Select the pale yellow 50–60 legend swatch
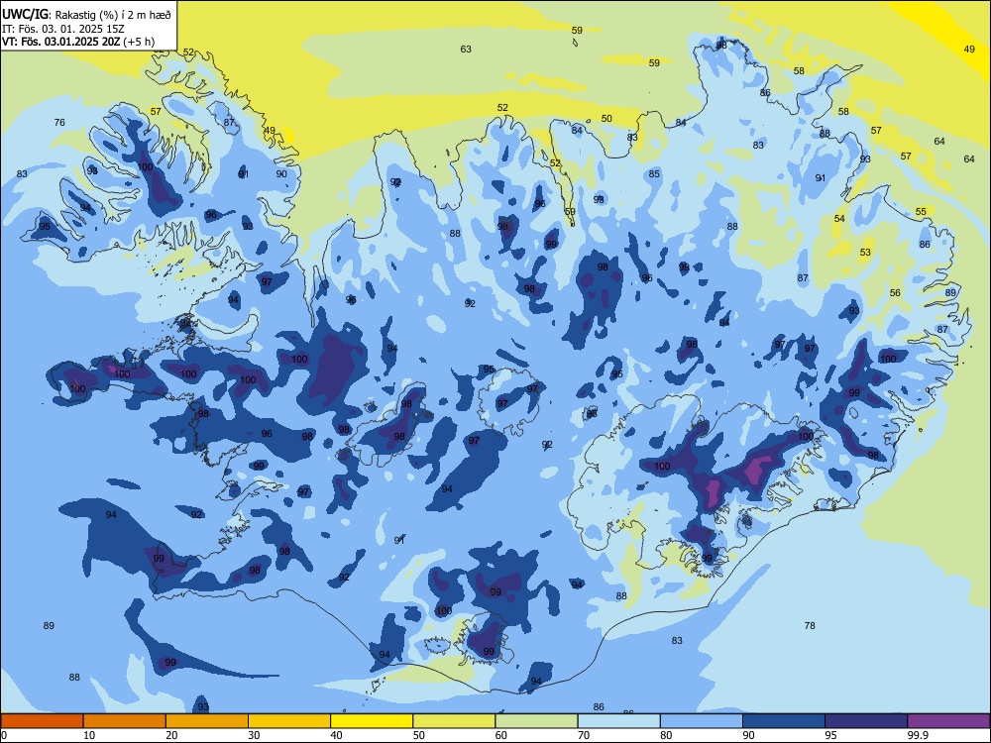Viewport: 991px width, 743px height. pyautogui.click(x=454, y=721)
